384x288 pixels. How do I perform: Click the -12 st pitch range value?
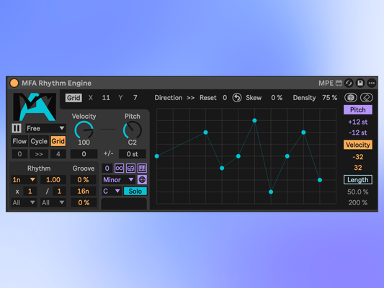click(358, 133)
